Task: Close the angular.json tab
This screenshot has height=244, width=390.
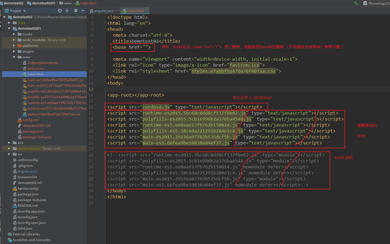Action: click(117, 11)
